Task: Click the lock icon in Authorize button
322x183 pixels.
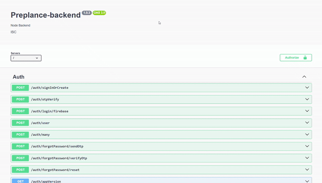Action: tap(305, 58)
